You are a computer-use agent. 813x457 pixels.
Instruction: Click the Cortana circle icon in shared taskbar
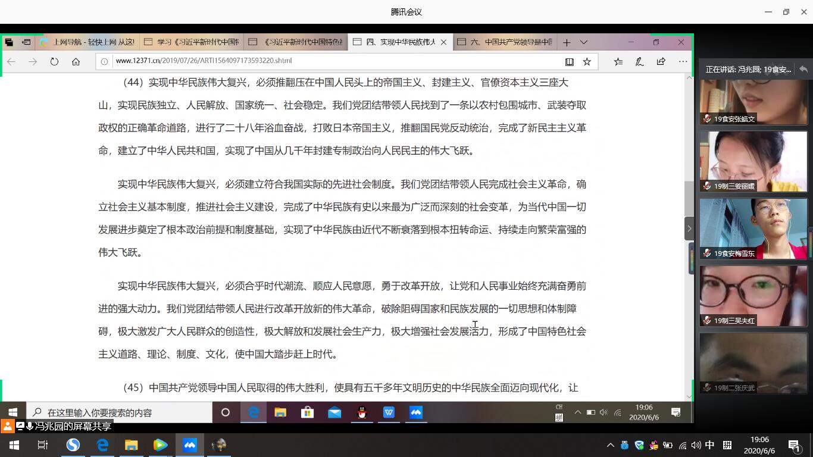click(x=226, y=412)
